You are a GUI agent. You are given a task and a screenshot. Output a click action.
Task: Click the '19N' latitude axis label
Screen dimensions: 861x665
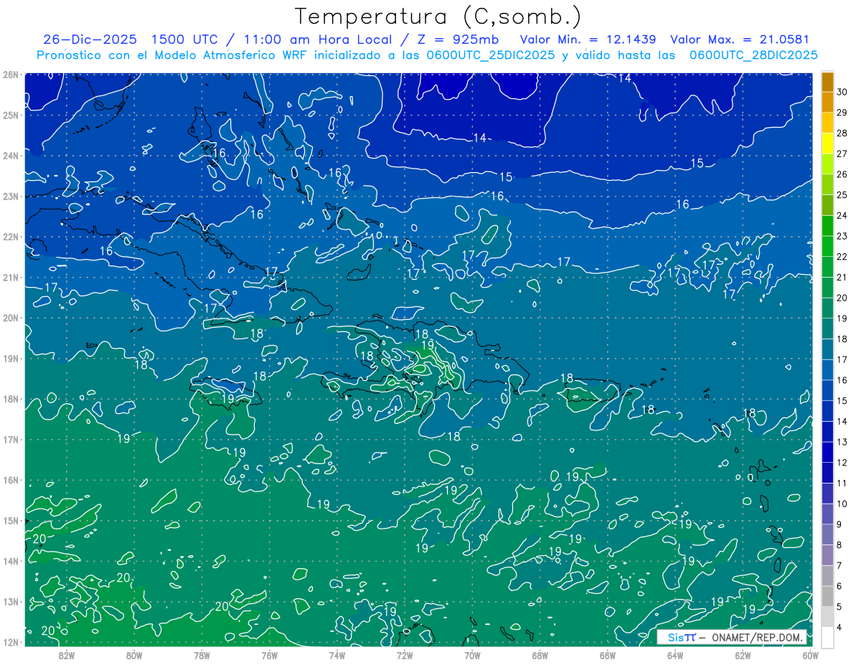pyautogui.click(x=10, y=359)
